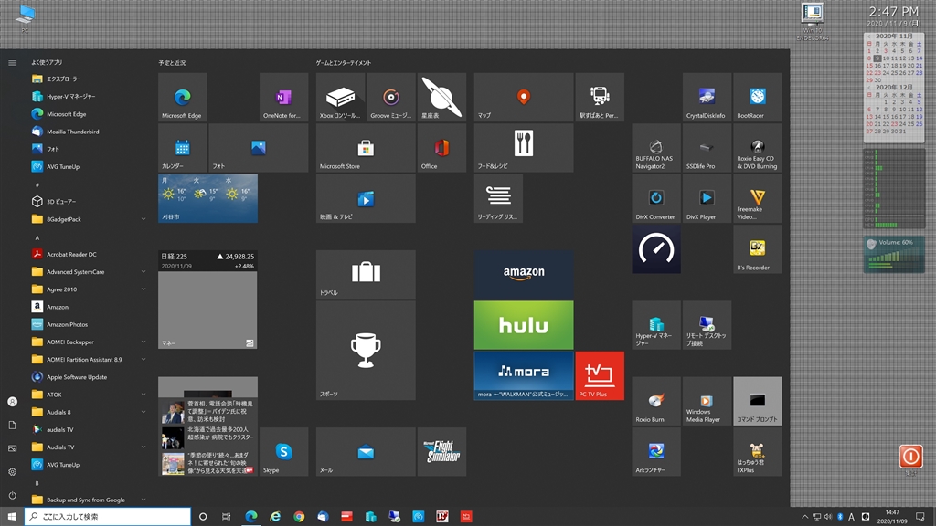Open Hyper-V マネージャー in frequent apps
Image resolution: width=936 pixels, height=526 pixels.
(x=90, y=96)
